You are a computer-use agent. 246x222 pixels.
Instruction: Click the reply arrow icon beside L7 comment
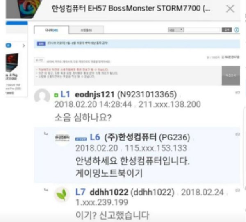tap(46, 190)
